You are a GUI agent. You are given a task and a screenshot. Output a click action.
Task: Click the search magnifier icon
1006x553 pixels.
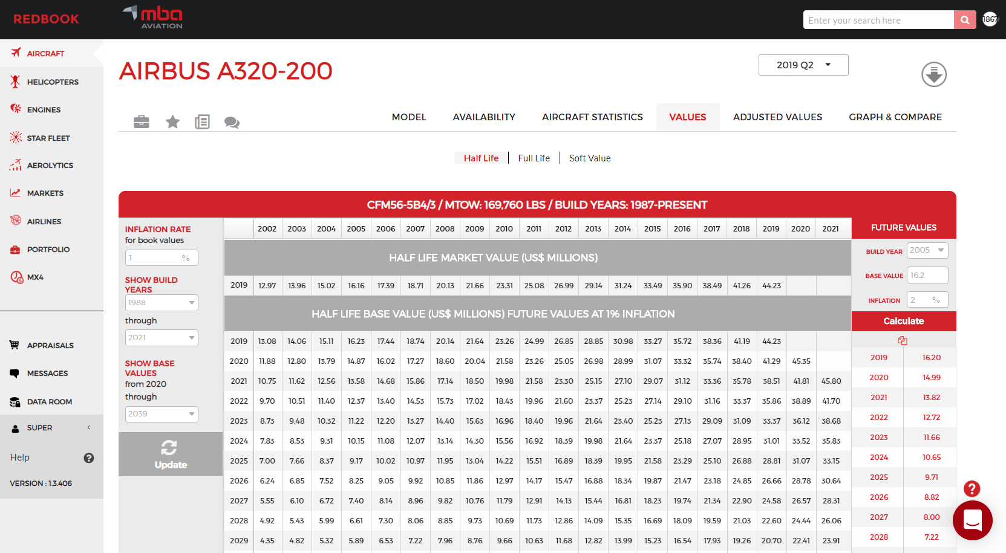coord(964,19)
